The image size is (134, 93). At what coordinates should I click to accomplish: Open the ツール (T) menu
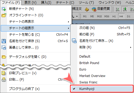(86, 3)
